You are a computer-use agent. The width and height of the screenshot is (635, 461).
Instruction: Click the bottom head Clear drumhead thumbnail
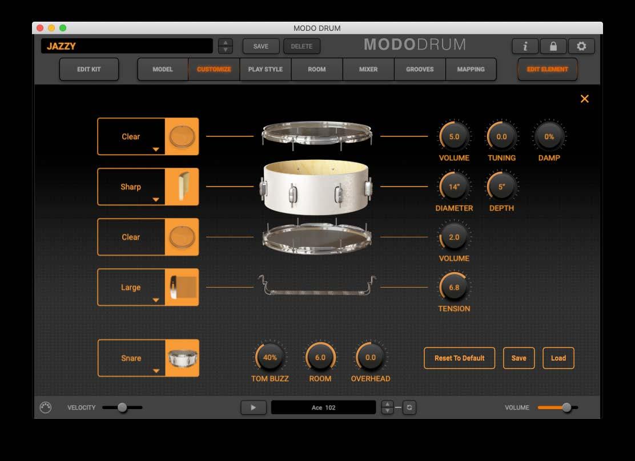point(182,237)
